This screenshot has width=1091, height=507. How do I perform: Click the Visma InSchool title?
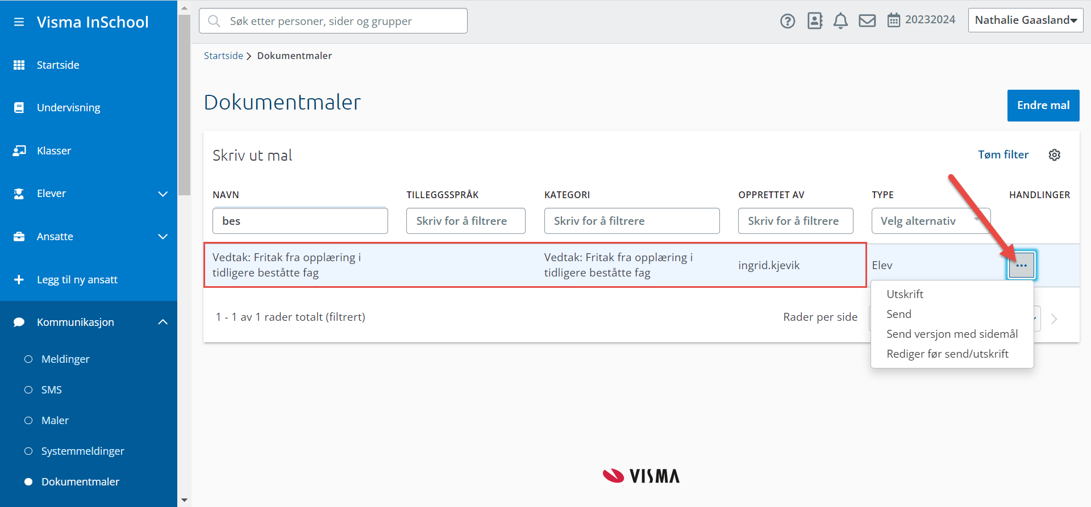pyautogui.click(x=93, y=22)
